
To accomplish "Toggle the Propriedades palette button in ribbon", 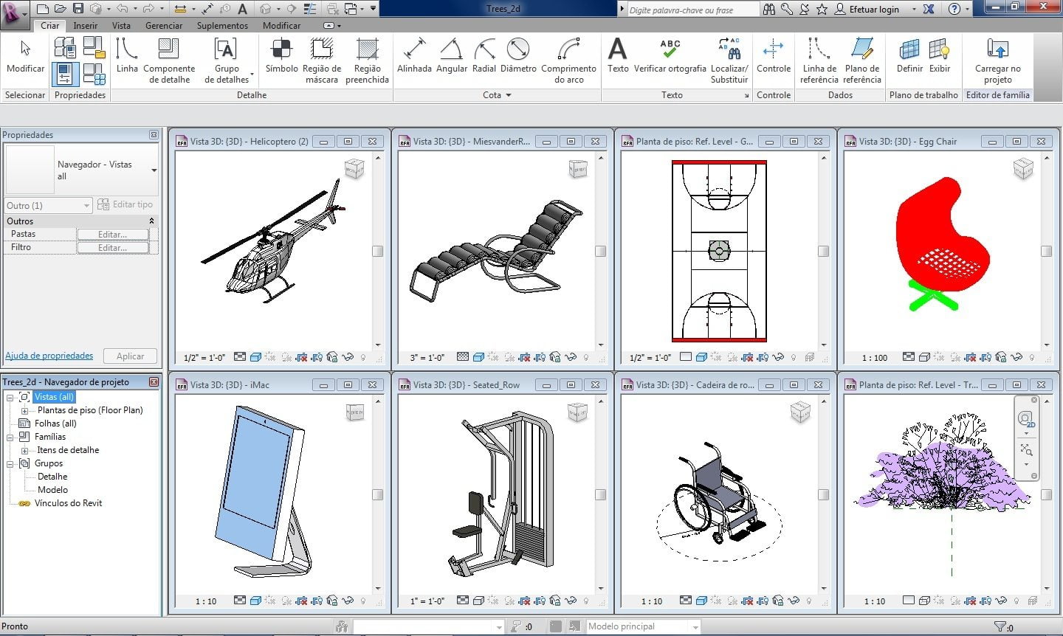I will 65,75.
